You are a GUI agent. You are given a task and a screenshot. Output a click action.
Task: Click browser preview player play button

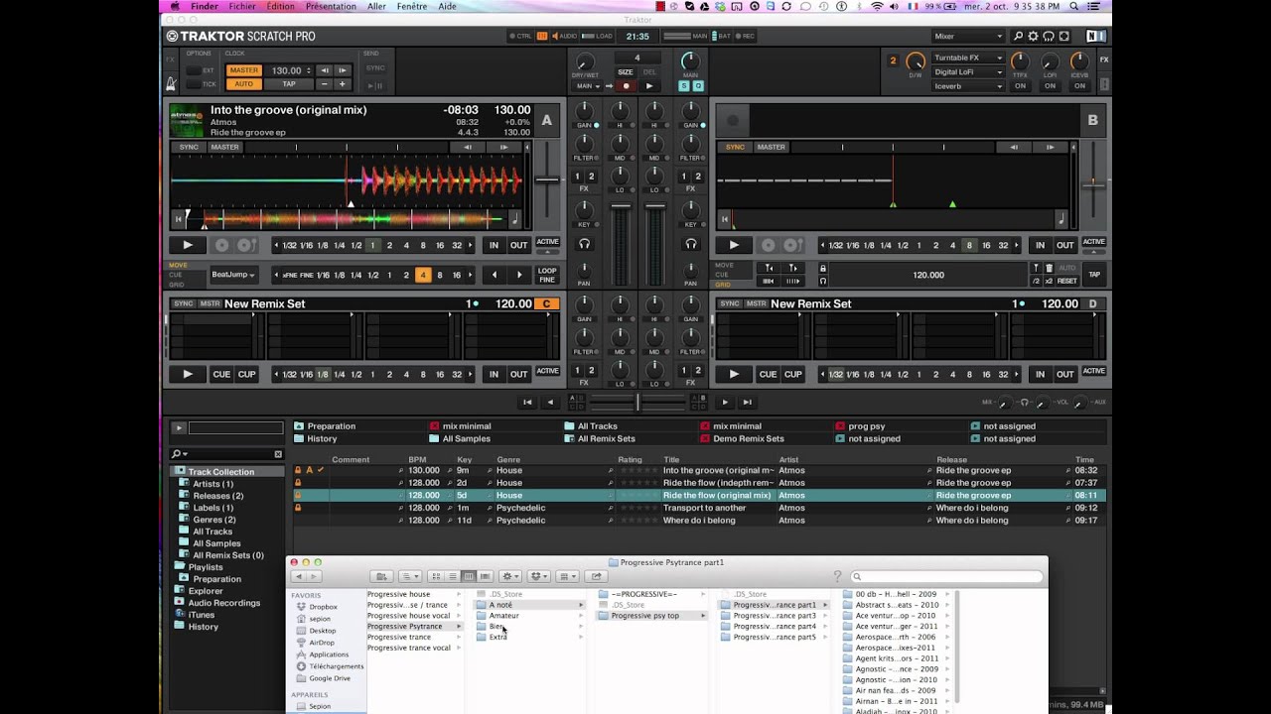[179, 428]
